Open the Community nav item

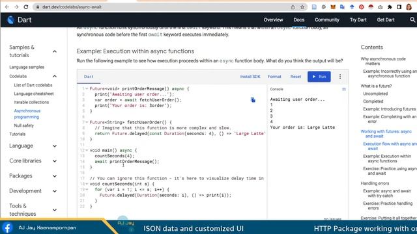327,20
